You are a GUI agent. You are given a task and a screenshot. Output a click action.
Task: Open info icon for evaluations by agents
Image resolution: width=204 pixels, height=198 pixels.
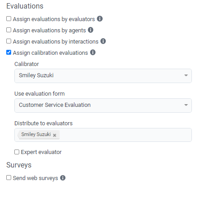point(91,30)
